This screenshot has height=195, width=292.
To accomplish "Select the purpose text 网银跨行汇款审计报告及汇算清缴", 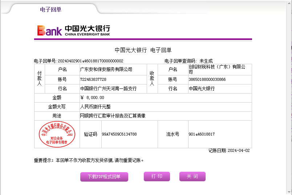I will pos(113,116).
